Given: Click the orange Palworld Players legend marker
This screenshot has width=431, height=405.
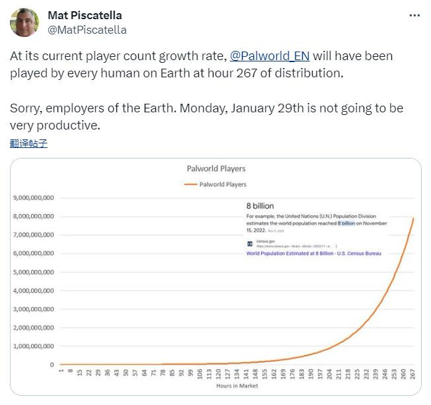Looking at the screenshot, I should pos(190,184).
